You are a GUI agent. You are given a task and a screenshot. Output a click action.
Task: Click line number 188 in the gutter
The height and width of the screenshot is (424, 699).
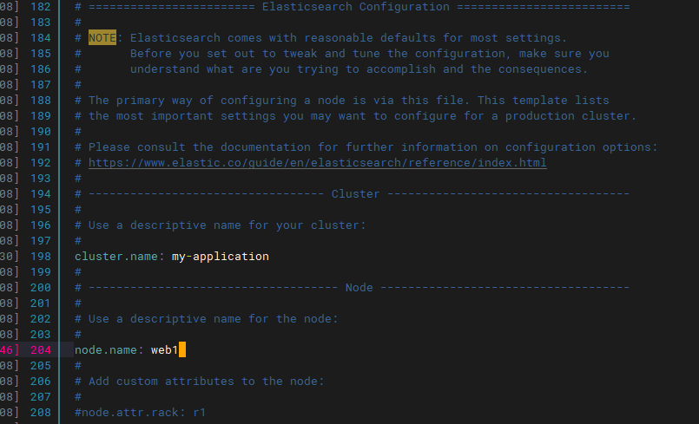pos(41,101)
